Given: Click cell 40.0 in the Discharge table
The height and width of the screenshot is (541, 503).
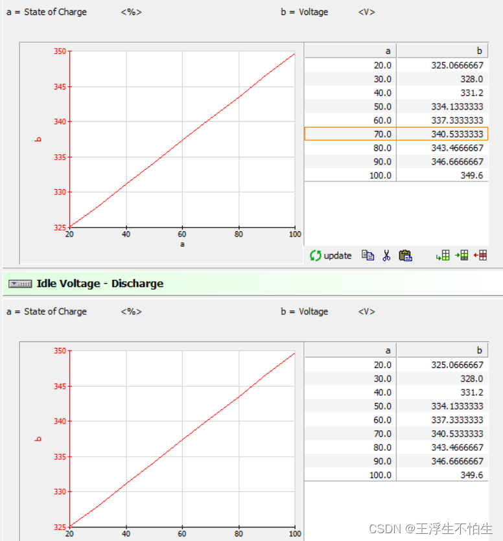Looking at the screenshot, I should tap(351, 392).
